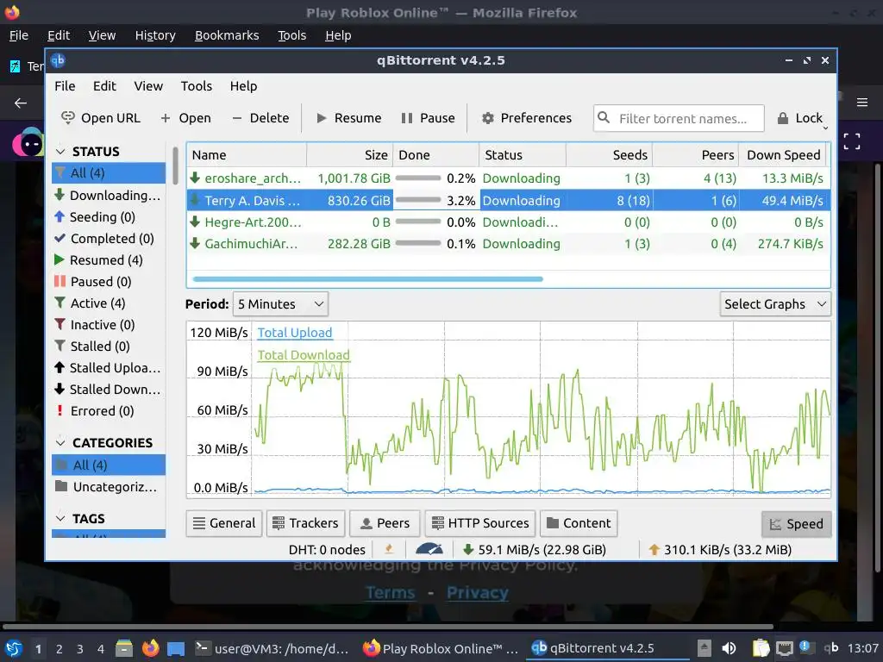Switch to the Content tab
883x662 pixels.
pos(579,523)
